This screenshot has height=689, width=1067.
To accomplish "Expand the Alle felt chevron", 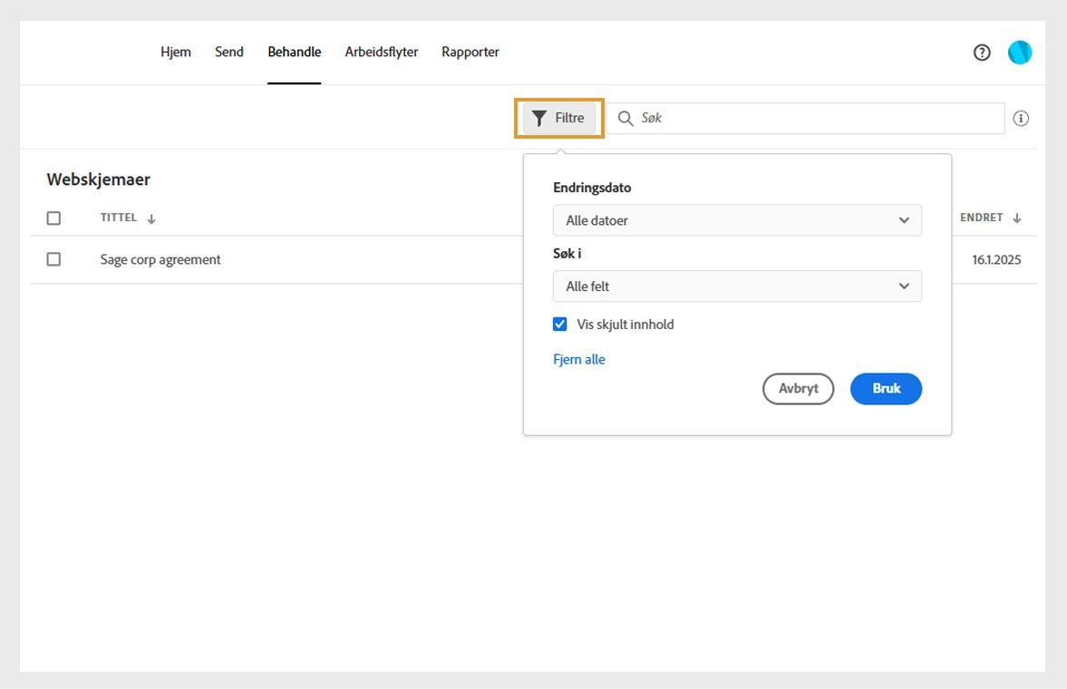I will (x=903, y=286).
